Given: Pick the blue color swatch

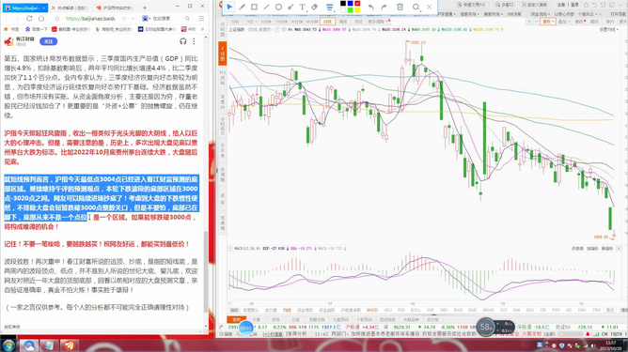Looking at the screenshot, I should 350,3.
